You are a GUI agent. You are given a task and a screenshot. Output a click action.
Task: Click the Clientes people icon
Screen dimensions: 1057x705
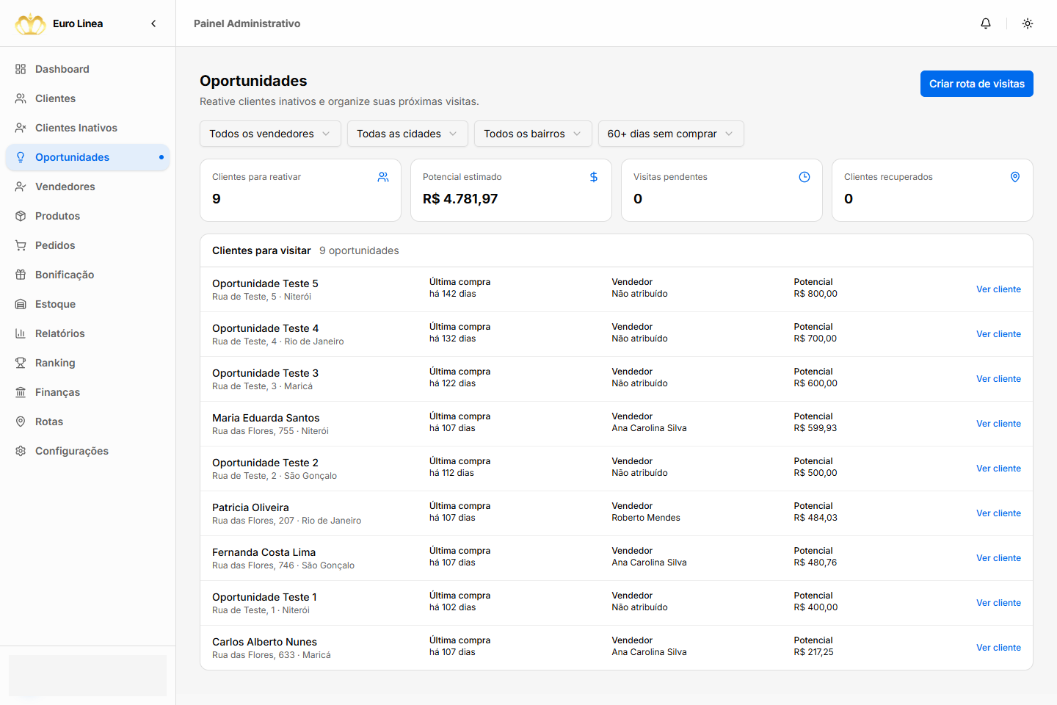(21, 98)
